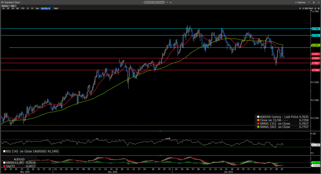Click the -0.0018 MACD axis label

(316, 166)
